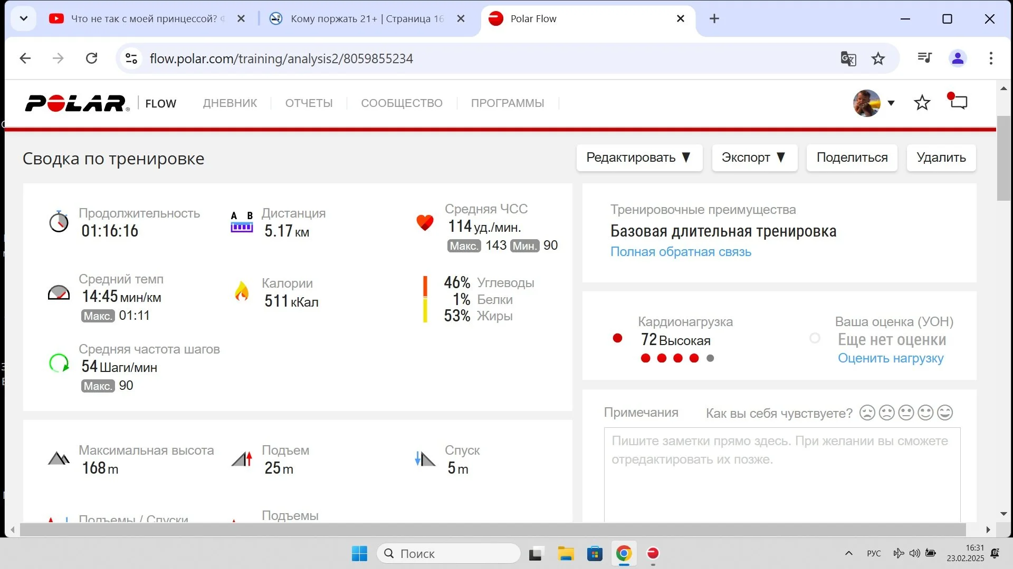
Task: Open the notifications feed icon
Action: pos(958,102)
